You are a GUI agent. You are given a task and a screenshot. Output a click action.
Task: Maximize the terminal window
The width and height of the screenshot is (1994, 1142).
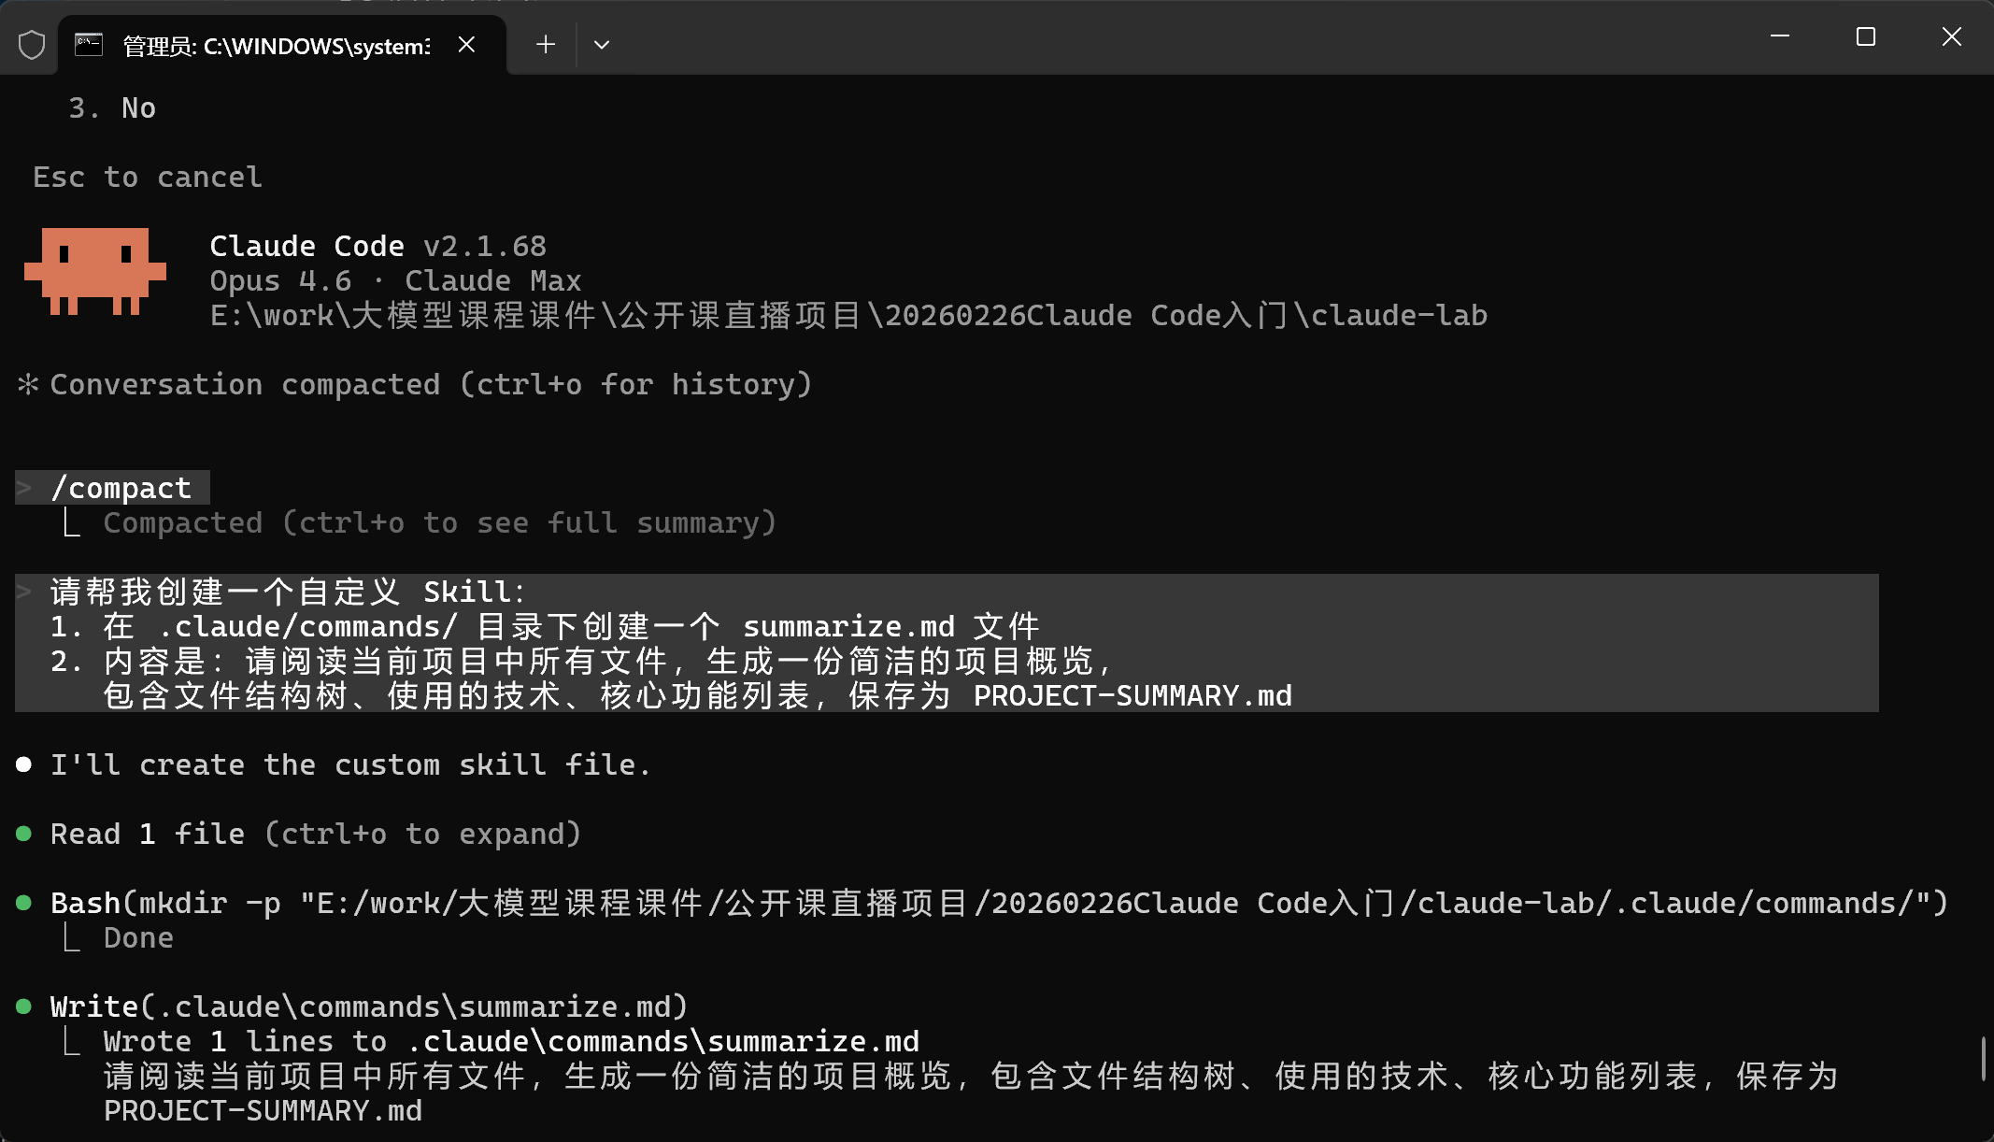point(1866,36)
